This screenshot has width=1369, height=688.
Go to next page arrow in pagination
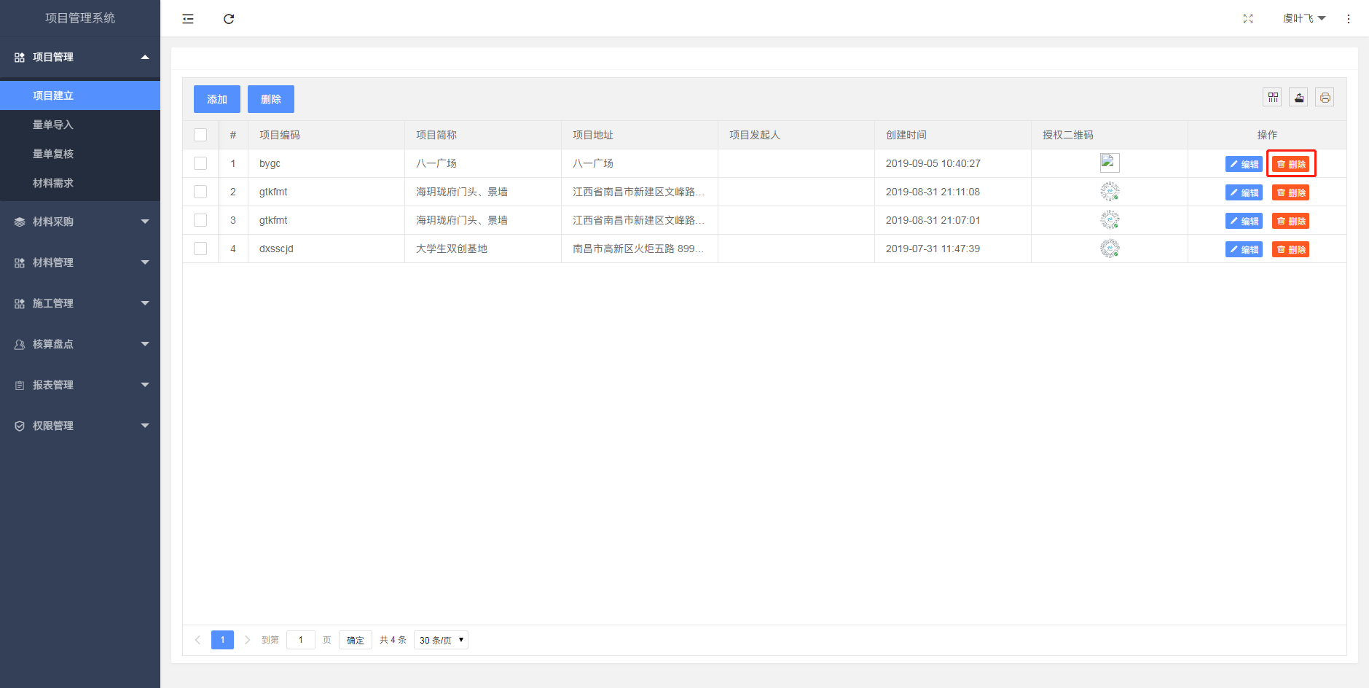click(x=248, y=640)
